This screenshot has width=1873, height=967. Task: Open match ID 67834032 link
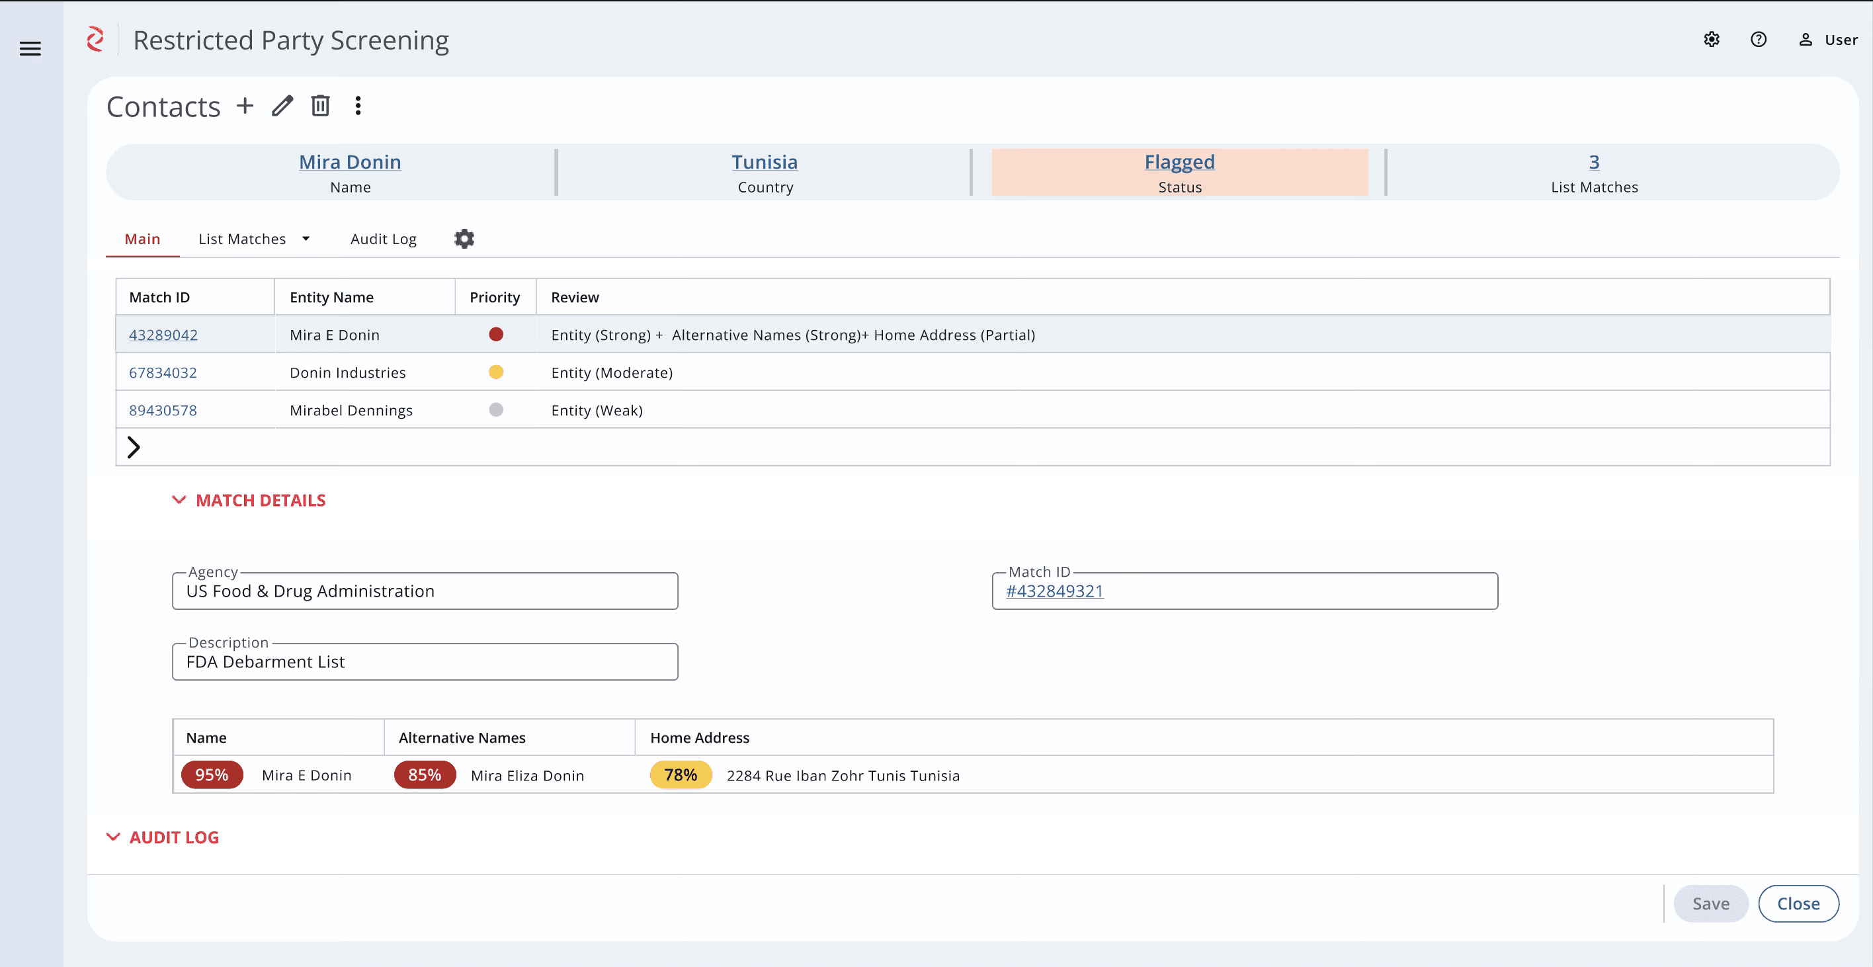point(163,372)
